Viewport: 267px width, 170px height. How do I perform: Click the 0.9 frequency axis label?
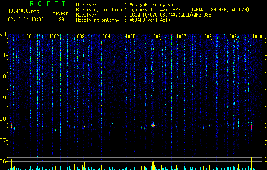[x=3, y=98]
